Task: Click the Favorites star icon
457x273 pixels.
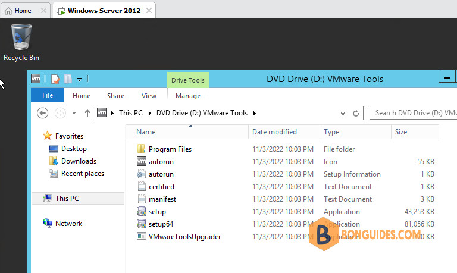Action: click(47, 136)
